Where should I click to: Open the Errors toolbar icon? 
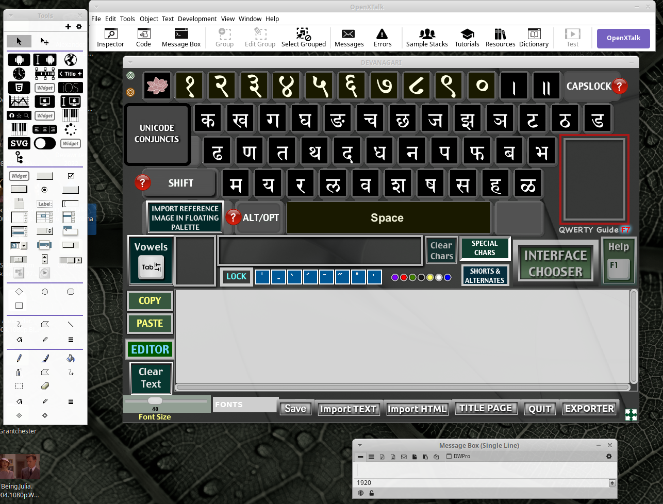[382, 38]
